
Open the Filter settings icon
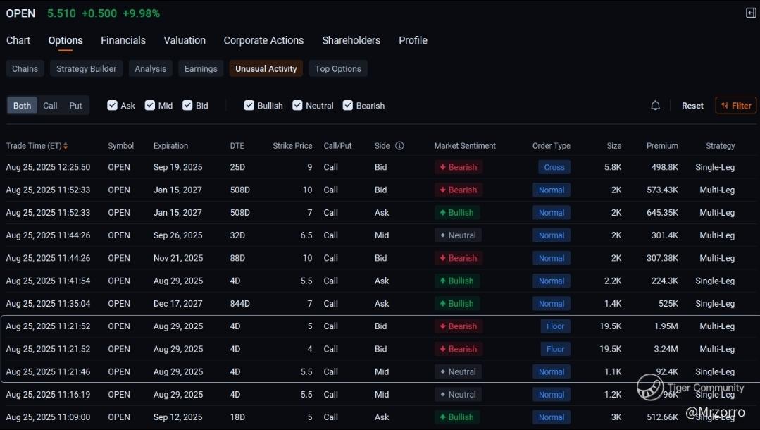click(735, 106)
